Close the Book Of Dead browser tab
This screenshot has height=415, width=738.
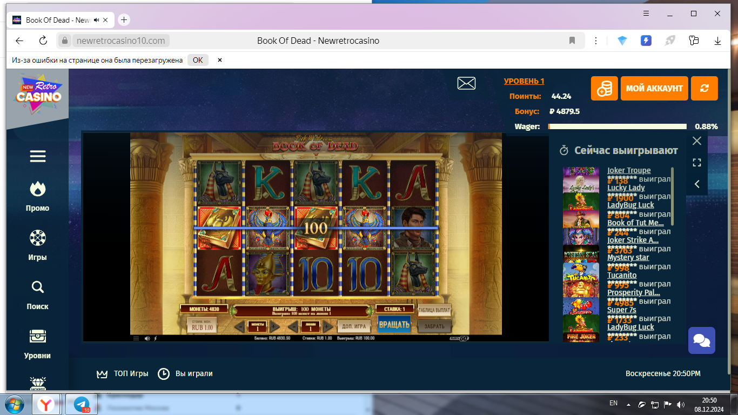[x=106, y=20]
